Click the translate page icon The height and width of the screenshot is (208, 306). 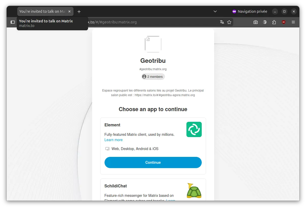222,22
